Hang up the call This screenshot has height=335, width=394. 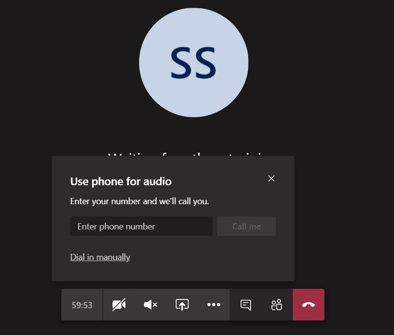click(308, 305)
